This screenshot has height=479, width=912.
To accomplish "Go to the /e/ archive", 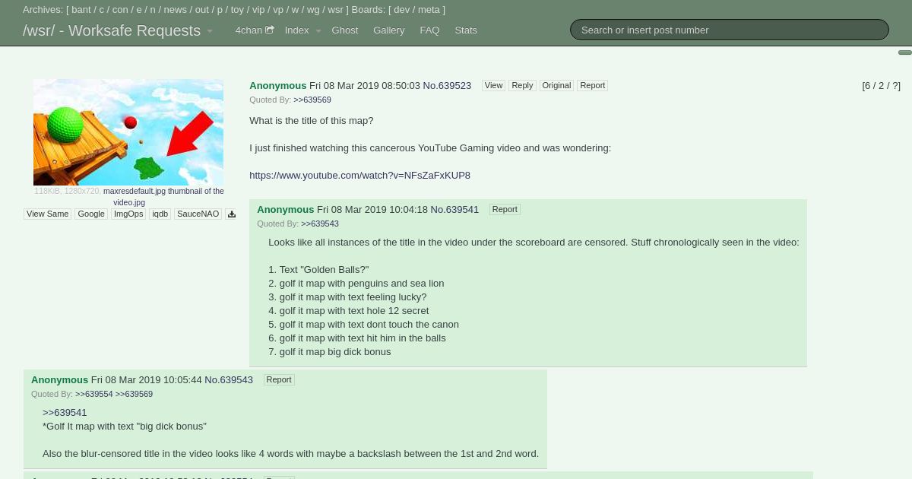I will pyautogui.click(x=139, y=10).
